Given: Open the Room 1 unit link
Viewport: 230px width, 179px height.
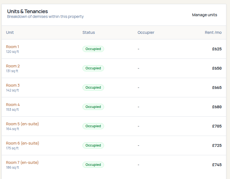Looking at the screenshot, I should pos(12,47).
